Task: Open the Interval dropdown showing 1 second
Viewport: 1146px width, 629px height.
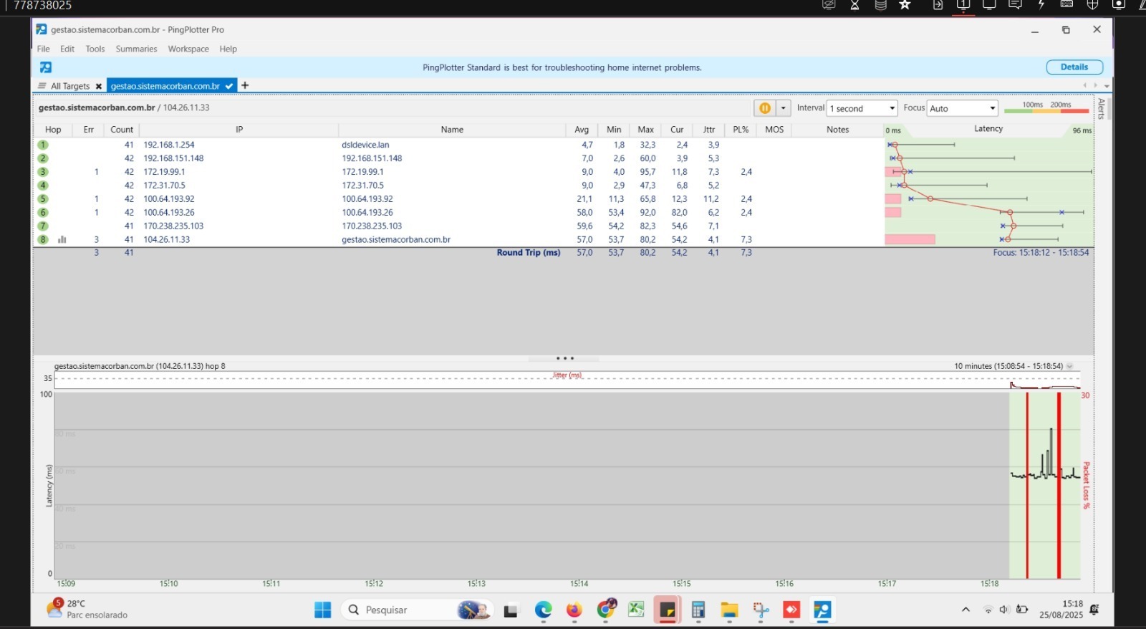Action: 862,108
